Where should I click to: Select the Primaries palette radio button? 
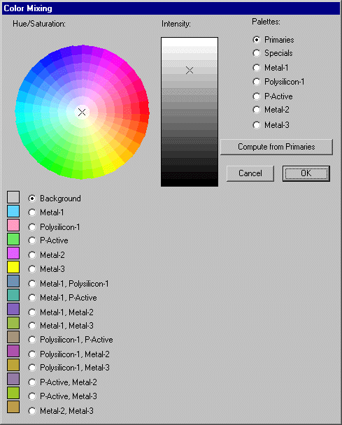[x=256, y=40]
